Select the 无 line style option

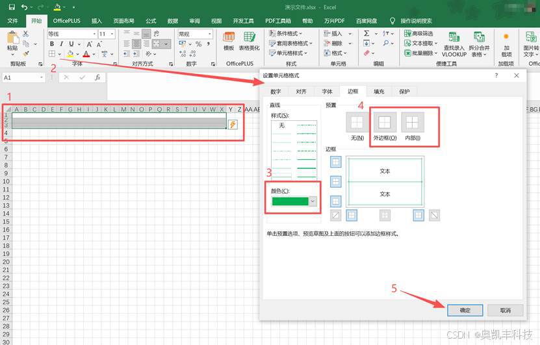tap(281, 125)
